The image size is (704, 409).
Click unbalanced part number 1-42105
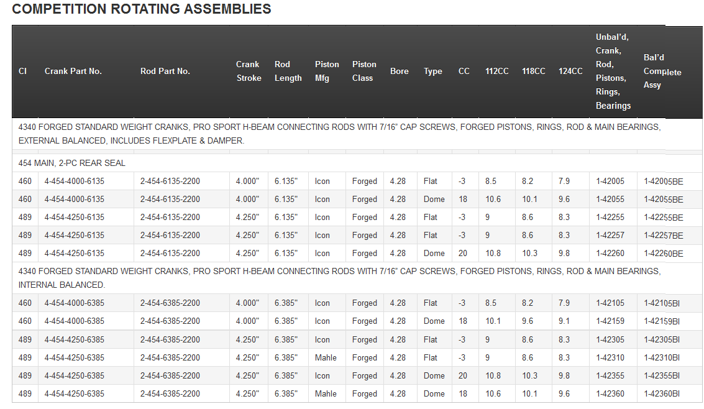point(610,303)
